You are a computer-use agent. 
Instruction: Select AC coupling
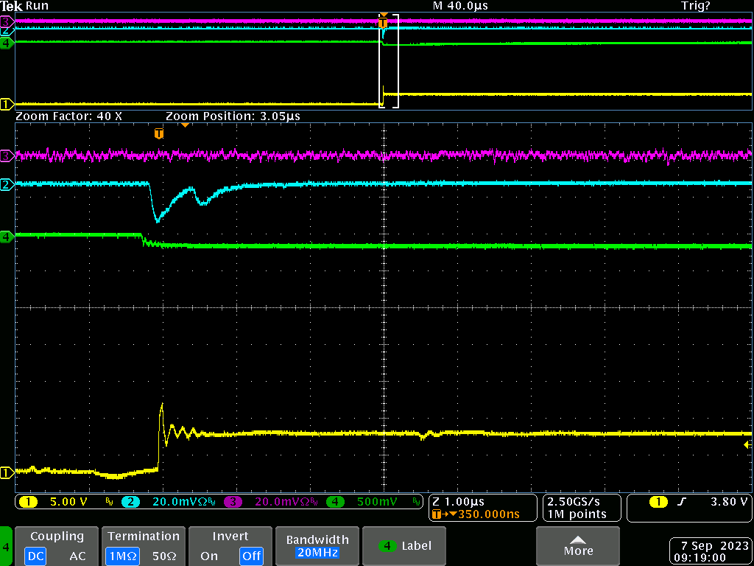pyautogui.click(x=77, y=556)
